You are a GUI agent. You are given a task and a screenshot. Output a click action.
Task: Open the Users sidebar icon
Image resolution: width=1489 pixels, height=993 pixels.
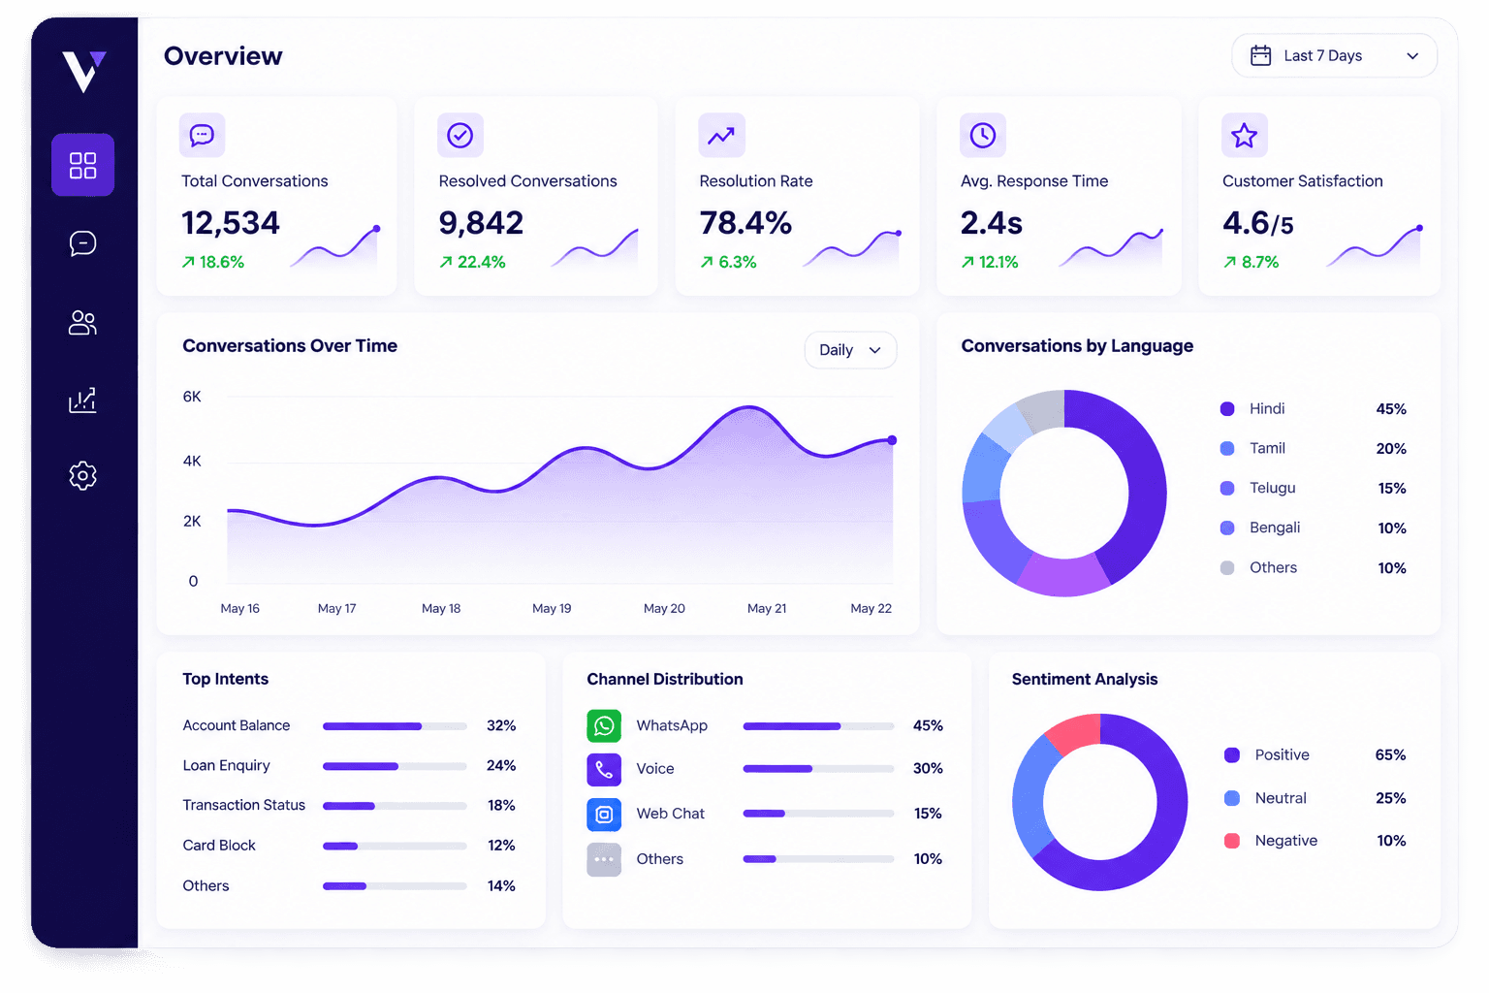(x=83, y=322)
